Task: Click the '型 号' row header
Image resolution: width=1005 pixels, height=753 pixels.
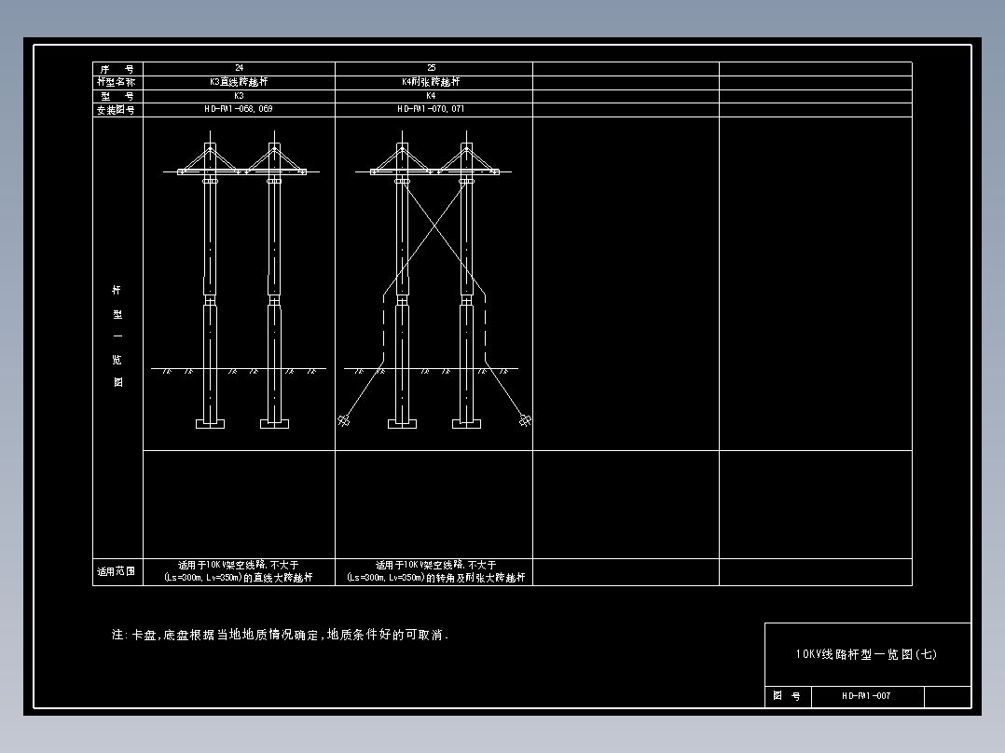Action: [x=117, y=96]
